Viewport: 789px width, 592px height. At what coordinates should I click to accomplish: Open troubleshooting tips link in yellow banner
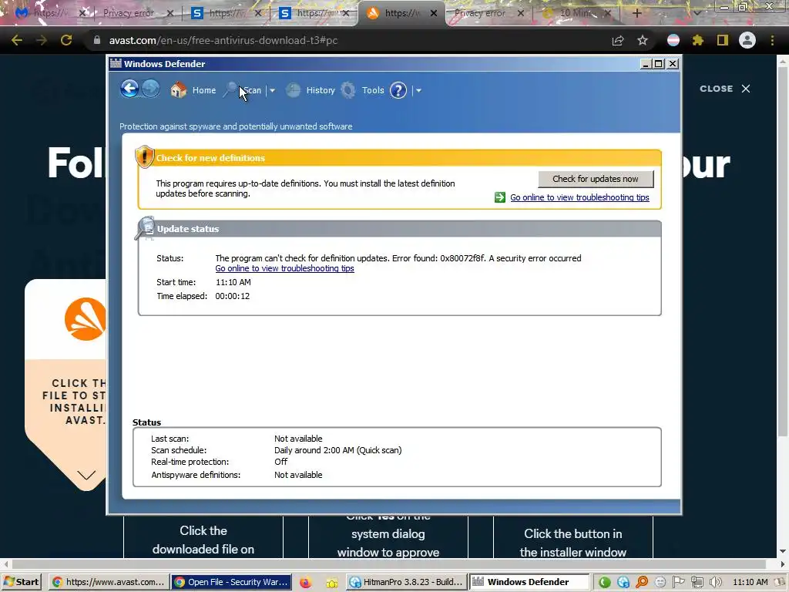tap(579, 197)
